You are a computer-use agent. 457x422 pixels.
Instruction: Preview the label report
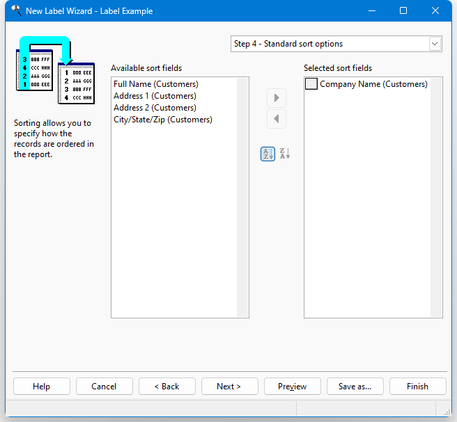tap(293, 387)
